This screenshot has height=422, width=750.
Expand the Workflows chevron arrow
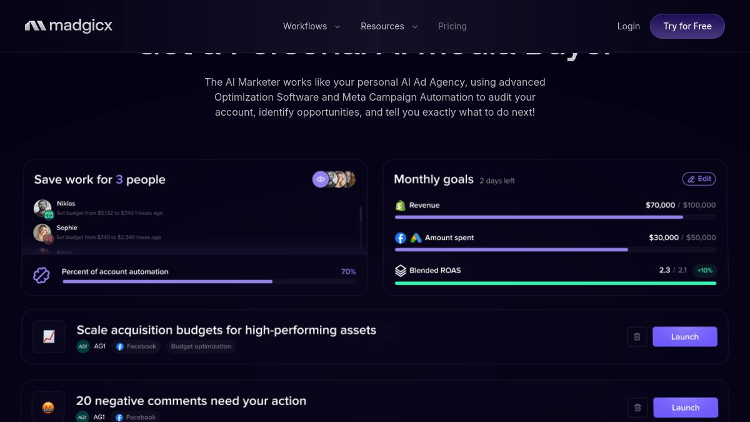[337, 26]
